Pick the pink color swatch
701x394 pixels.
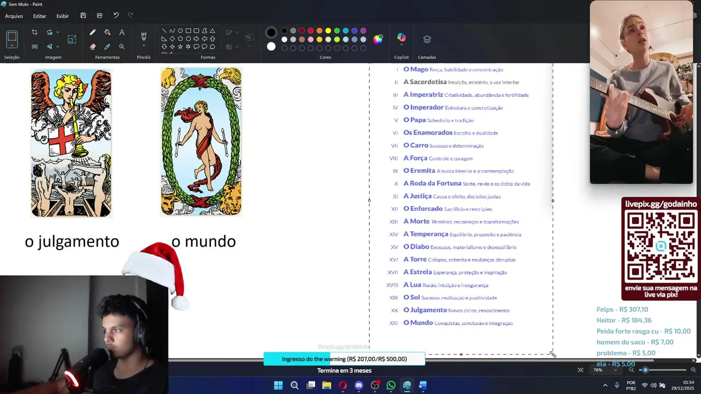(x=311, y=39)
